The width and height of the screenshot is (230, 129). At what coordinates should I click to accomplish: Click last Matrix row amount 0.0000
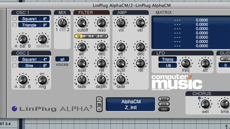click(x=202, y=46)
